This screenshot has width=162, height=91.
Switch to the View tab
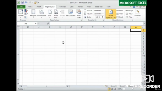(x=89, y=7)
